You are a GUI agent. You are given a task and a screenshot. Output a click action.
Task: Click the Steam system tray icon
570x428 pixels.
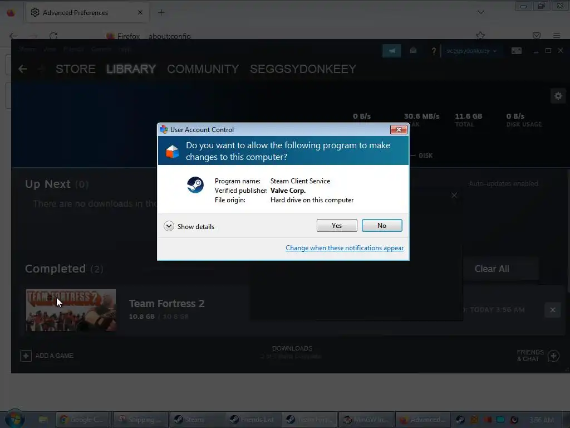[460, 420]
